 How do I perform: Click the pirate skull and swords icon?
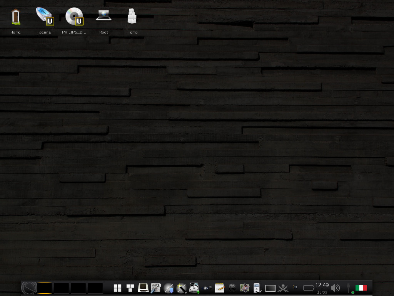pos(283,288)
